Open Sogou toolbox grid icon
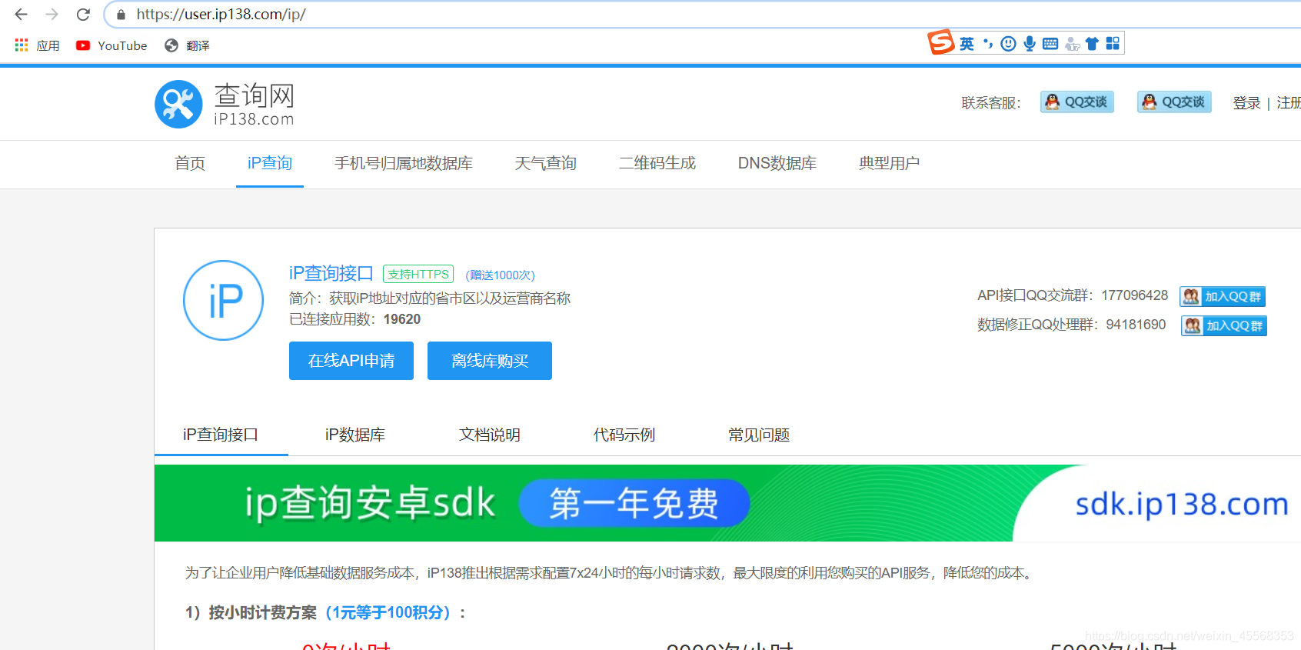This screenshot has width=1301, height=650. tap(1113, 44)
